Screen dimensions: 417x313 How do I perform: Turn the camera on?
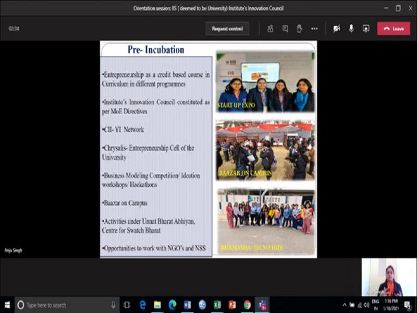point(337,29)
